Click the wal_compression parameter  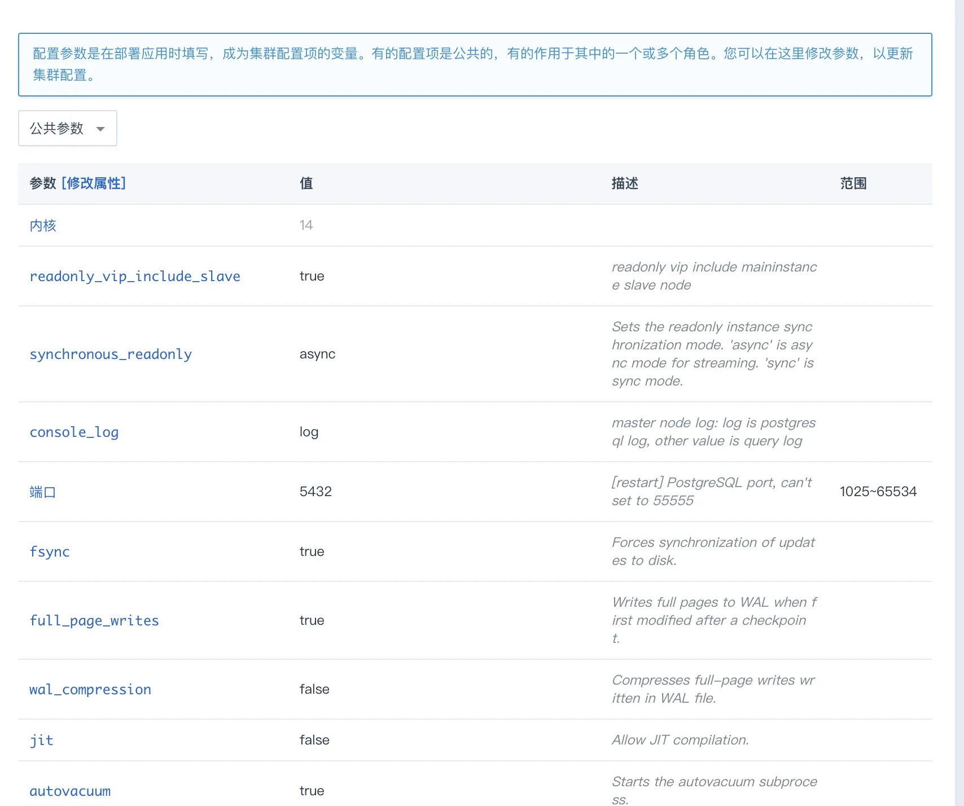(x=90, y=689)
